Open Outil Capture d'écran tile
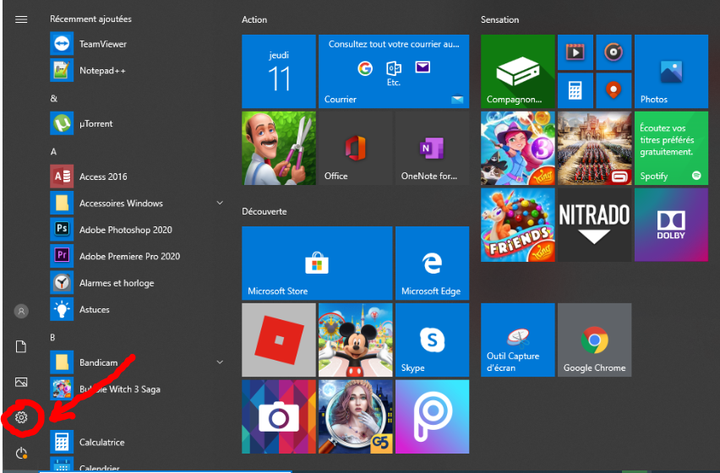Screen dimensions: 720x473 (517, 340)
